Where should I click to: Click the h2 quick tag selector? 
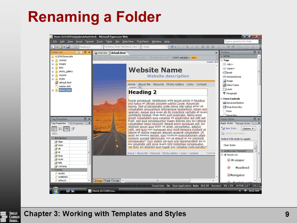click(x=194, y=58)
